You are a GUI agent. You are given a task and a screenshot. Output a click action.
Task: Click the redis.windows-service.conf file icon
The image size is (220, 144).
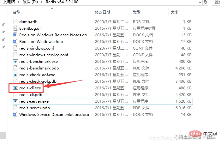pyautogui.click(x=15, y=55)
